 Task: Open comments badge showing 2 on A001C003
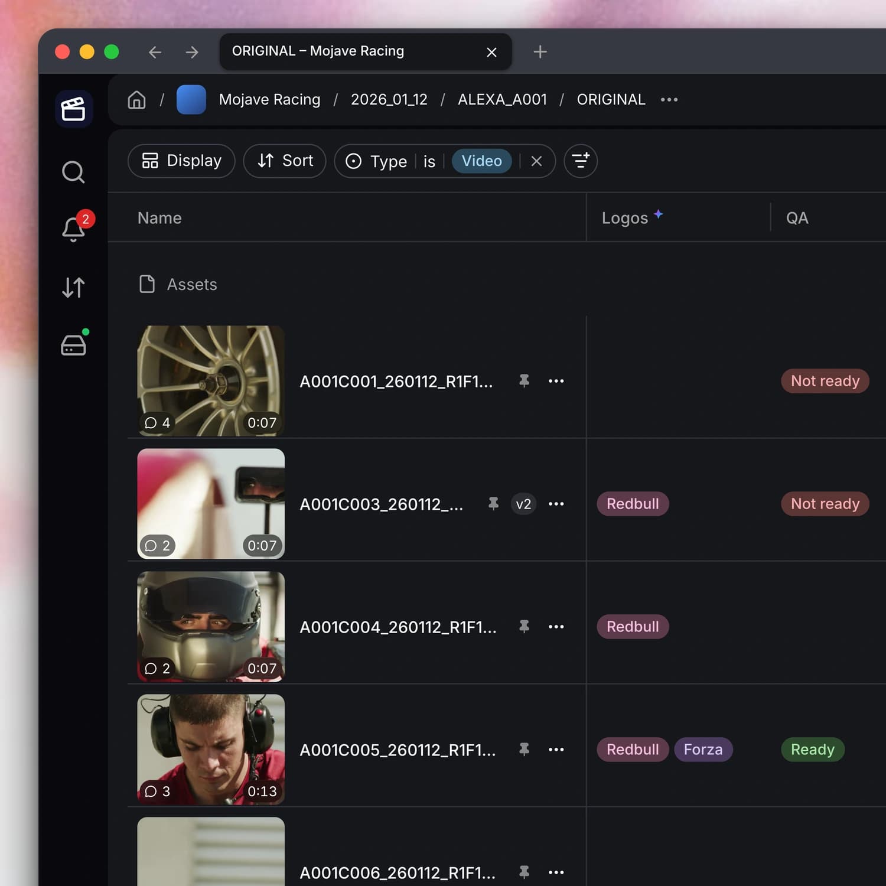pyautogui.click(x=158, y=546)
